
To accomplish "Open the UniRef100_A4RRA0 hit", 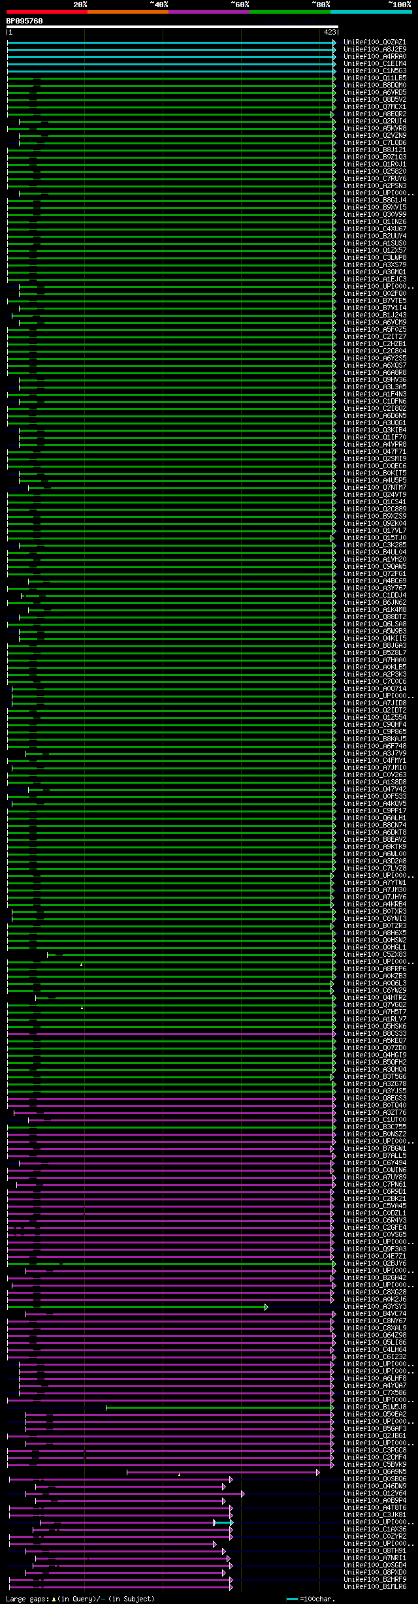I will point(375,57).
